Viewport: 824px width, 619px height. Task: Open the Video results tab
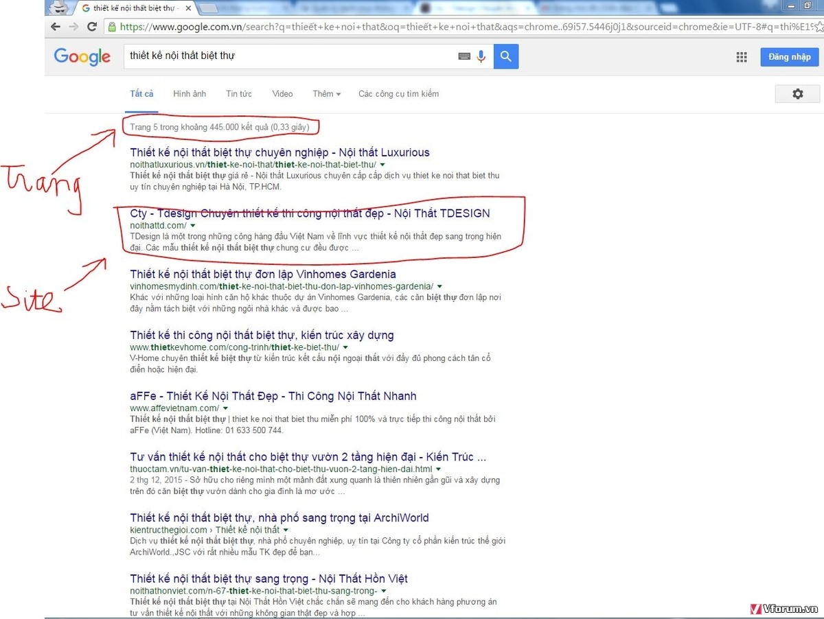[x=282, y=94]
